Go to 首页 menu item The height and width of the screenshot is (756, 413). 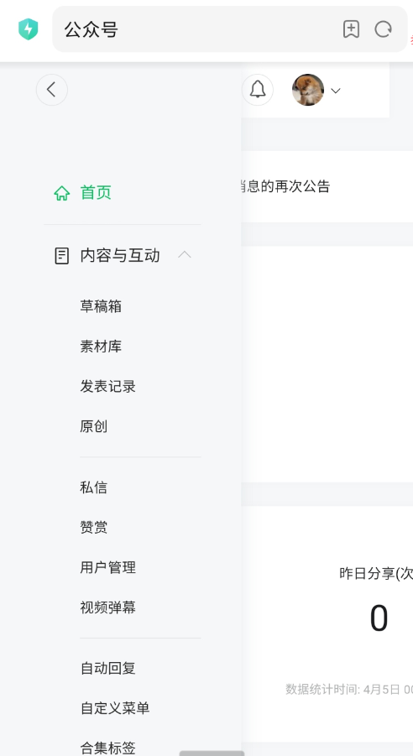point(96,192)
